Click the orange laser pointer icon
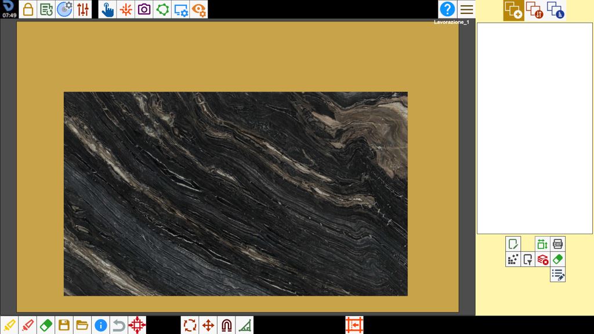 126,9
